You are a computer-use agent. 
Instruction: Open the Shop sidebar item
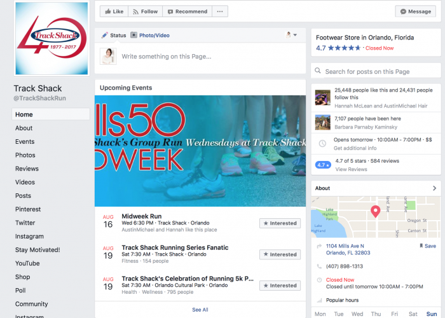(22, 277)
